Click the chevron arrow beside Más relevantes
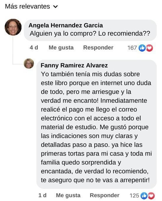 click(x=55, y=7)
